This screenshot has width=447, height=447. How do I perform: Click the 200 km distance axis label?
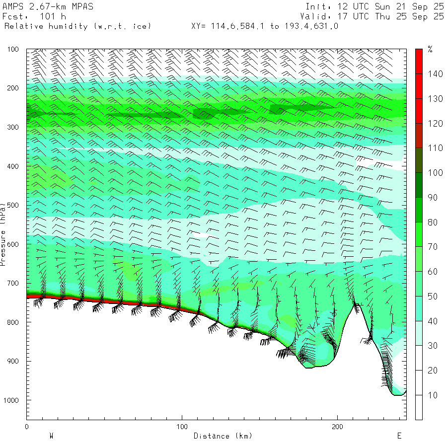[x=337, y=427]
